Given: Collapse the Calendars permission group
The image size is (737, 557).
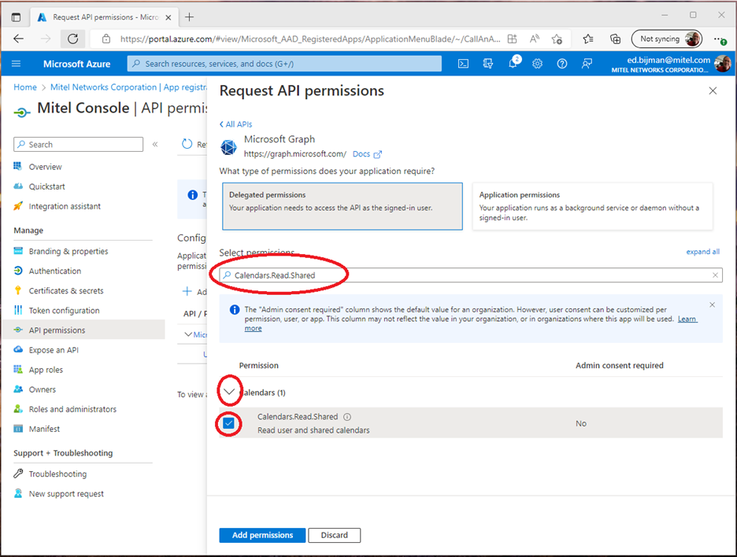Looking at the screenshot, I should tap(229, 392).
